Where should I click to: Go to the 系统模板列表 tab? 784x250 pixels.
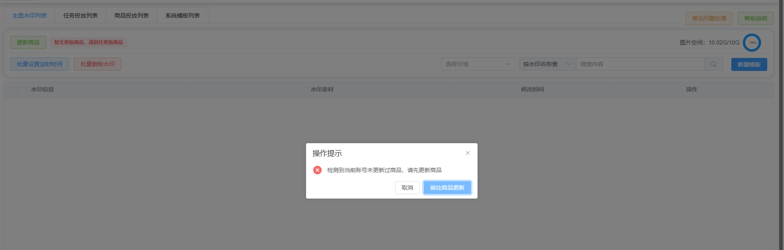[183, 15]
